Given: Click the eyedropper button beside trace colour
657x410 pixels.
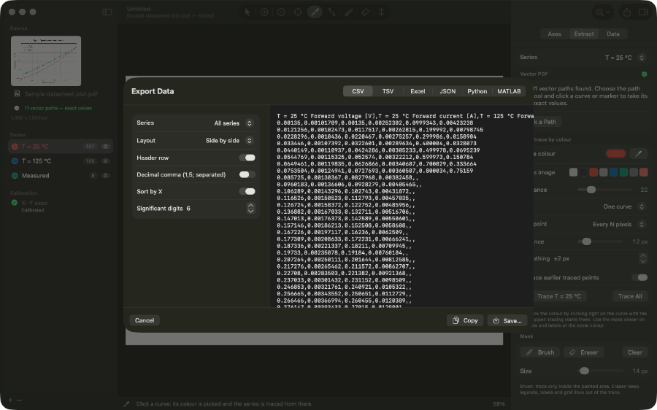Looking at the screenshot, I should pyautogui.click(x=639, y=154).
